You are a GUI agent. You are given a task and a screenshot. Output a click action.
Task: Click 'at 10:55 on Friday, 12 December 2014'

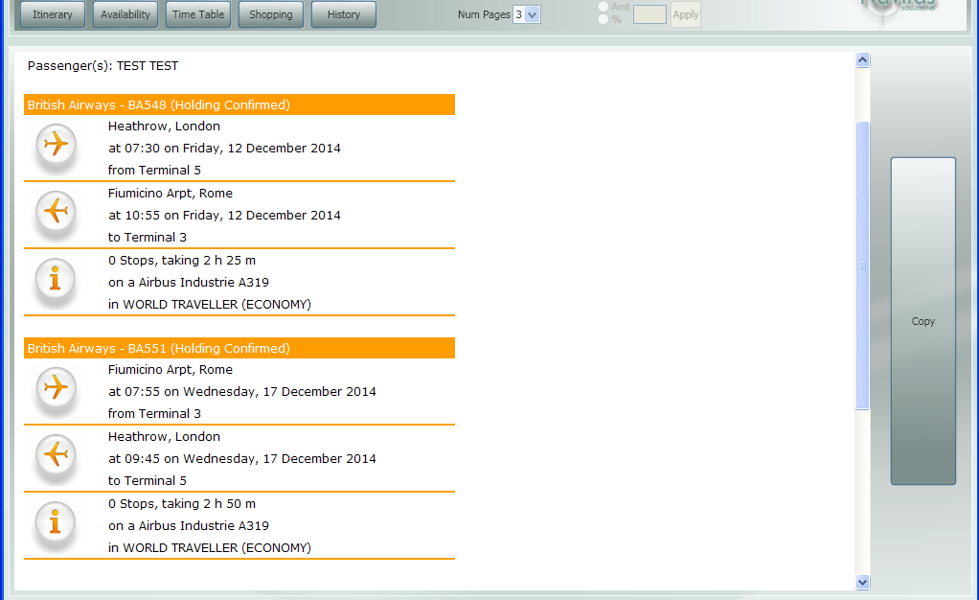(x=224, y=215)
